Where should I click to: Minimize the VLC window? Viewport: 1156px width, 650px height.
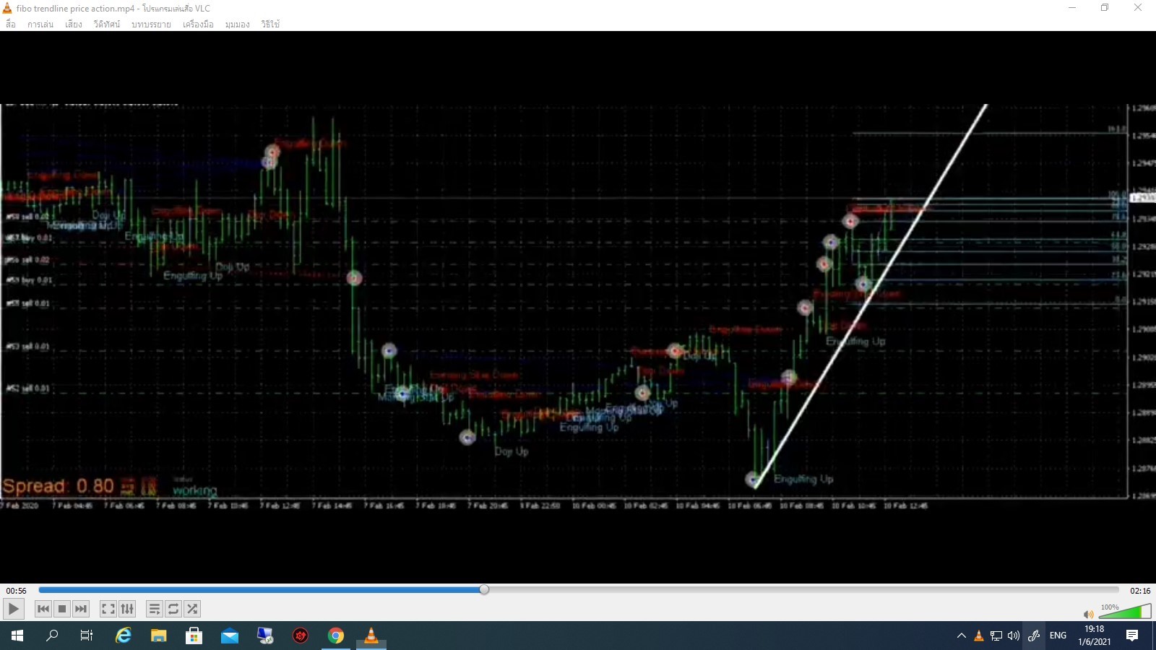1072,8
